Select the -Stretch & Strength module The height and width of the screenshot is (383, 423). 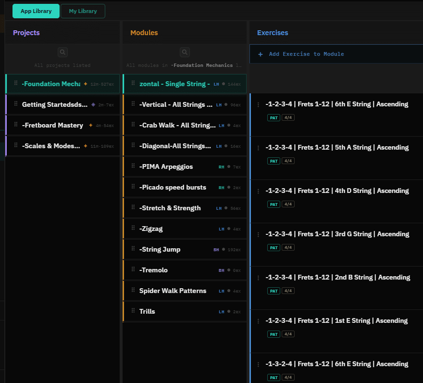coord(185,208)
